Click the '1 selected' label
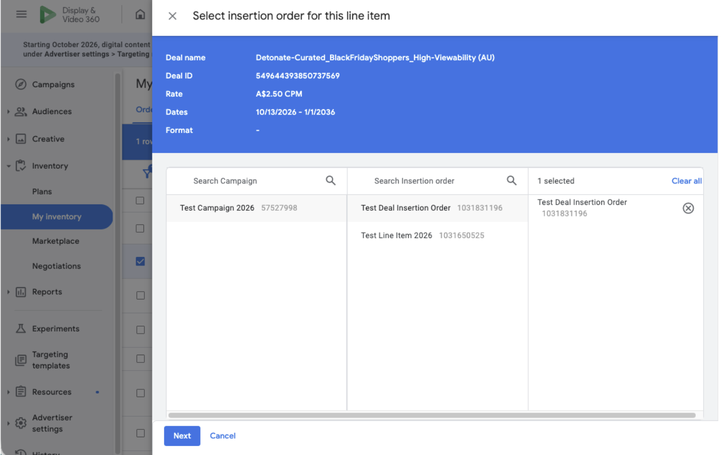 [x=556, y=181]
